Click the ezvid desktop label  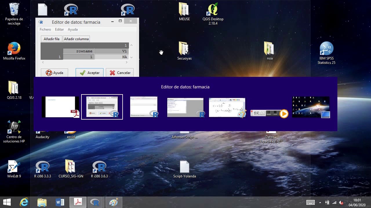pyautogui.click(x=71, y=137)
